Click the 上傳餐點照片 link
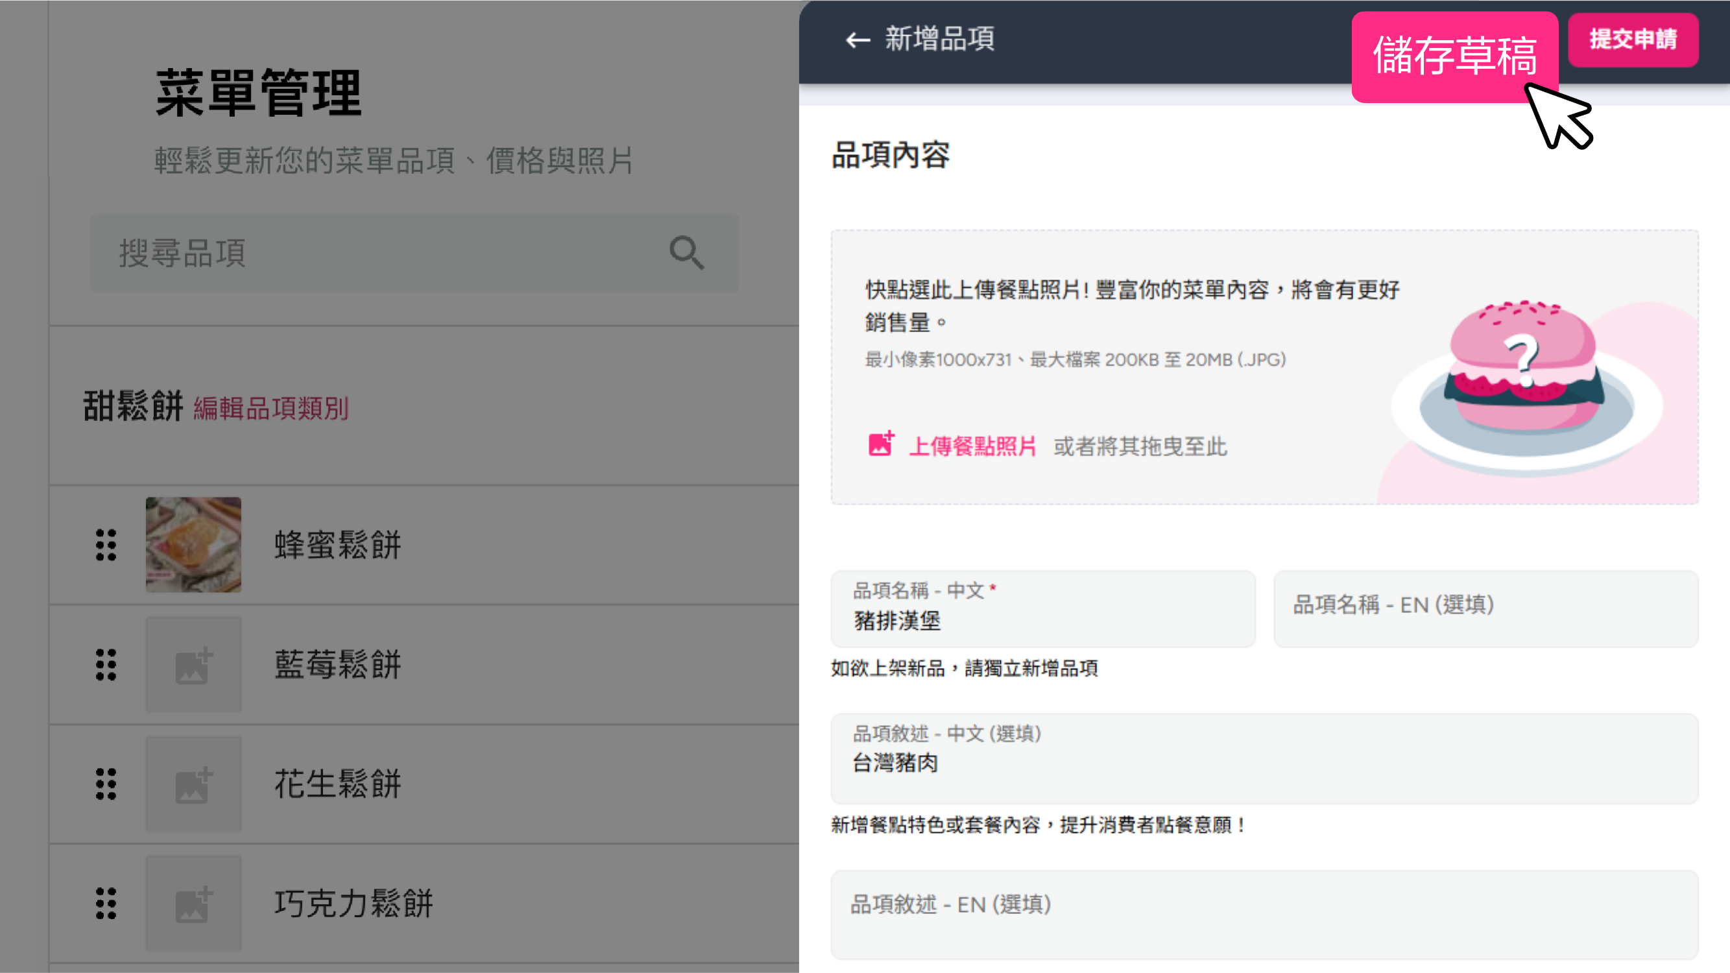 click(972, 446)
